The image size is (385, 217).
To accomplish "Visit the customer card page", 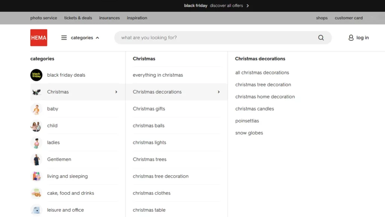I will click(349, 18).
